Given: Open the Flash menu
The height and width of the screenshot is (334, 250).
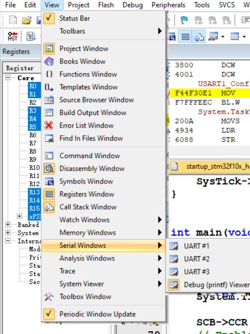Looking at the screenshot, I should coord(106,5).
